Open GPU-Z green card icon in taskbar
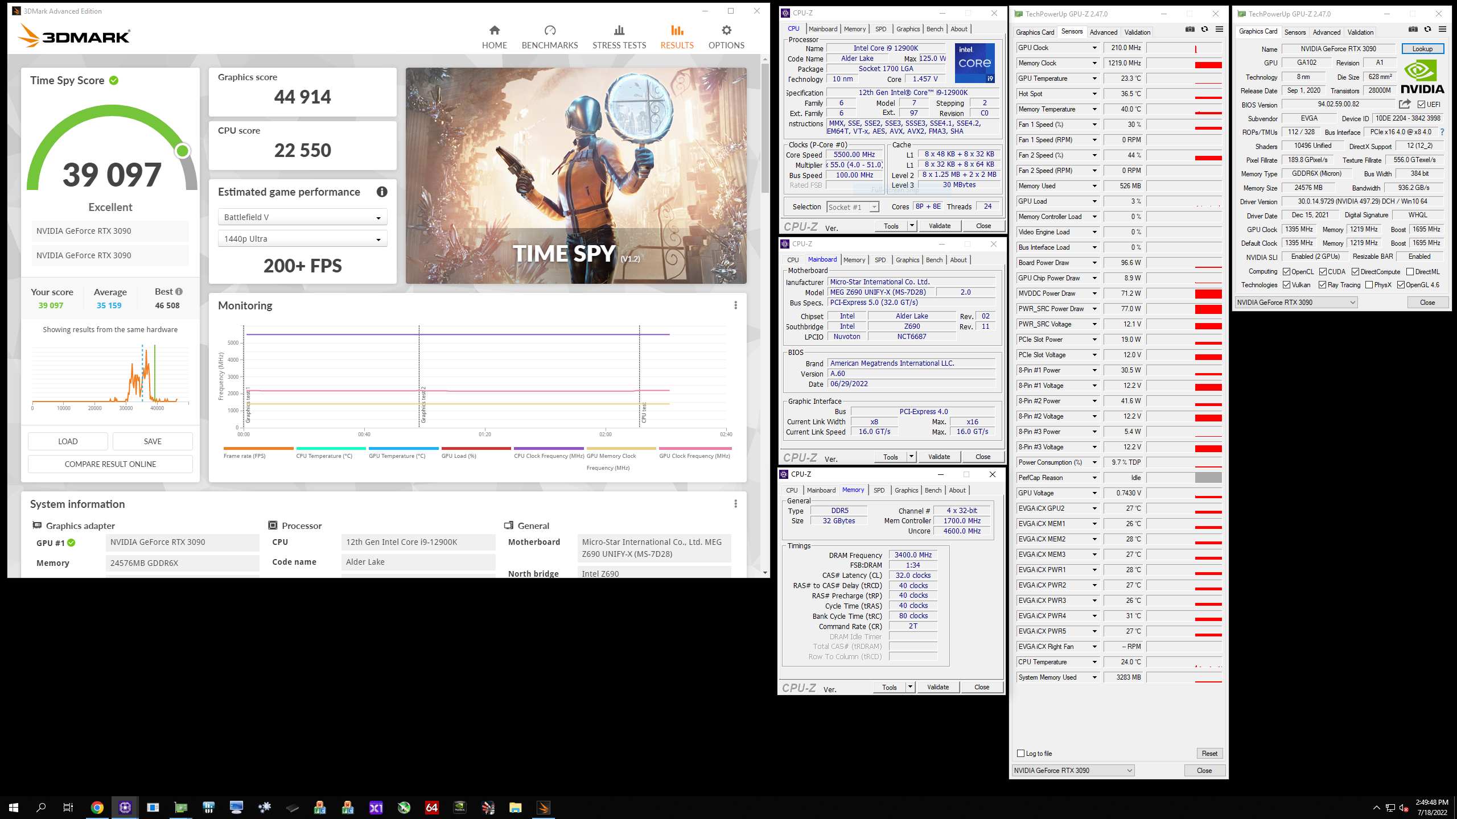The image size is (1457, 819). coord(180,807)
